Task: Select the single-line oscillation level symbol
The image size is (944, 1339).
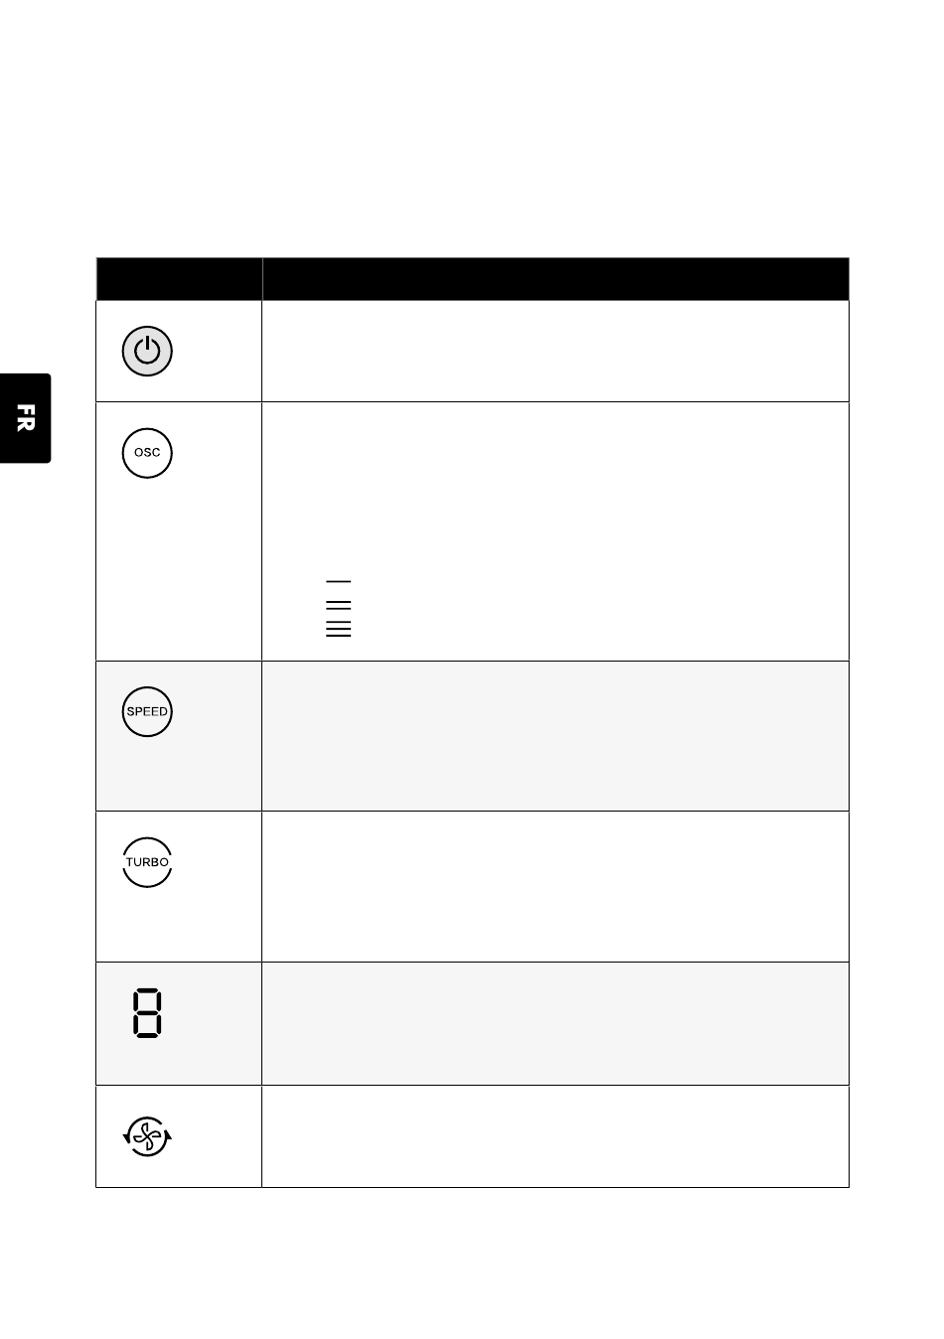Action: pyautogui.click(x=338, y=582)
